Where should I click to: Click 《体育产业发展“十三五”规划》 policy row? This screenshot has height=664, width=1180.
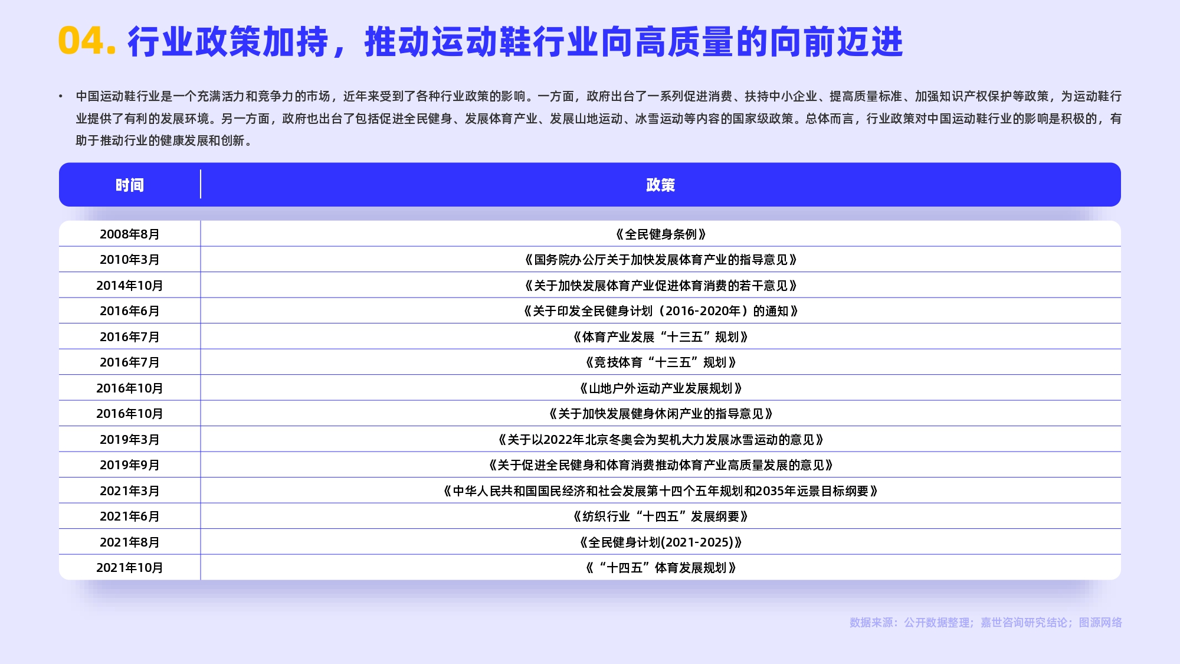coord(660,337)
